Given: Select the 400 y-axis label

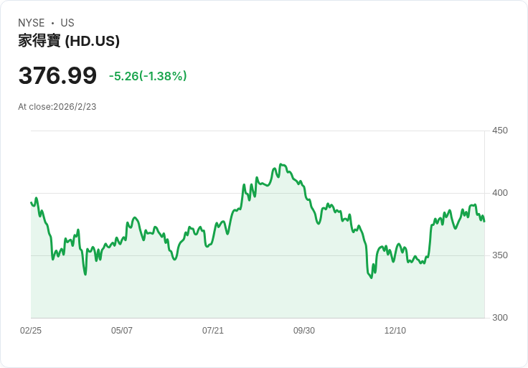Looking at the screenshot, I should 500,193.
